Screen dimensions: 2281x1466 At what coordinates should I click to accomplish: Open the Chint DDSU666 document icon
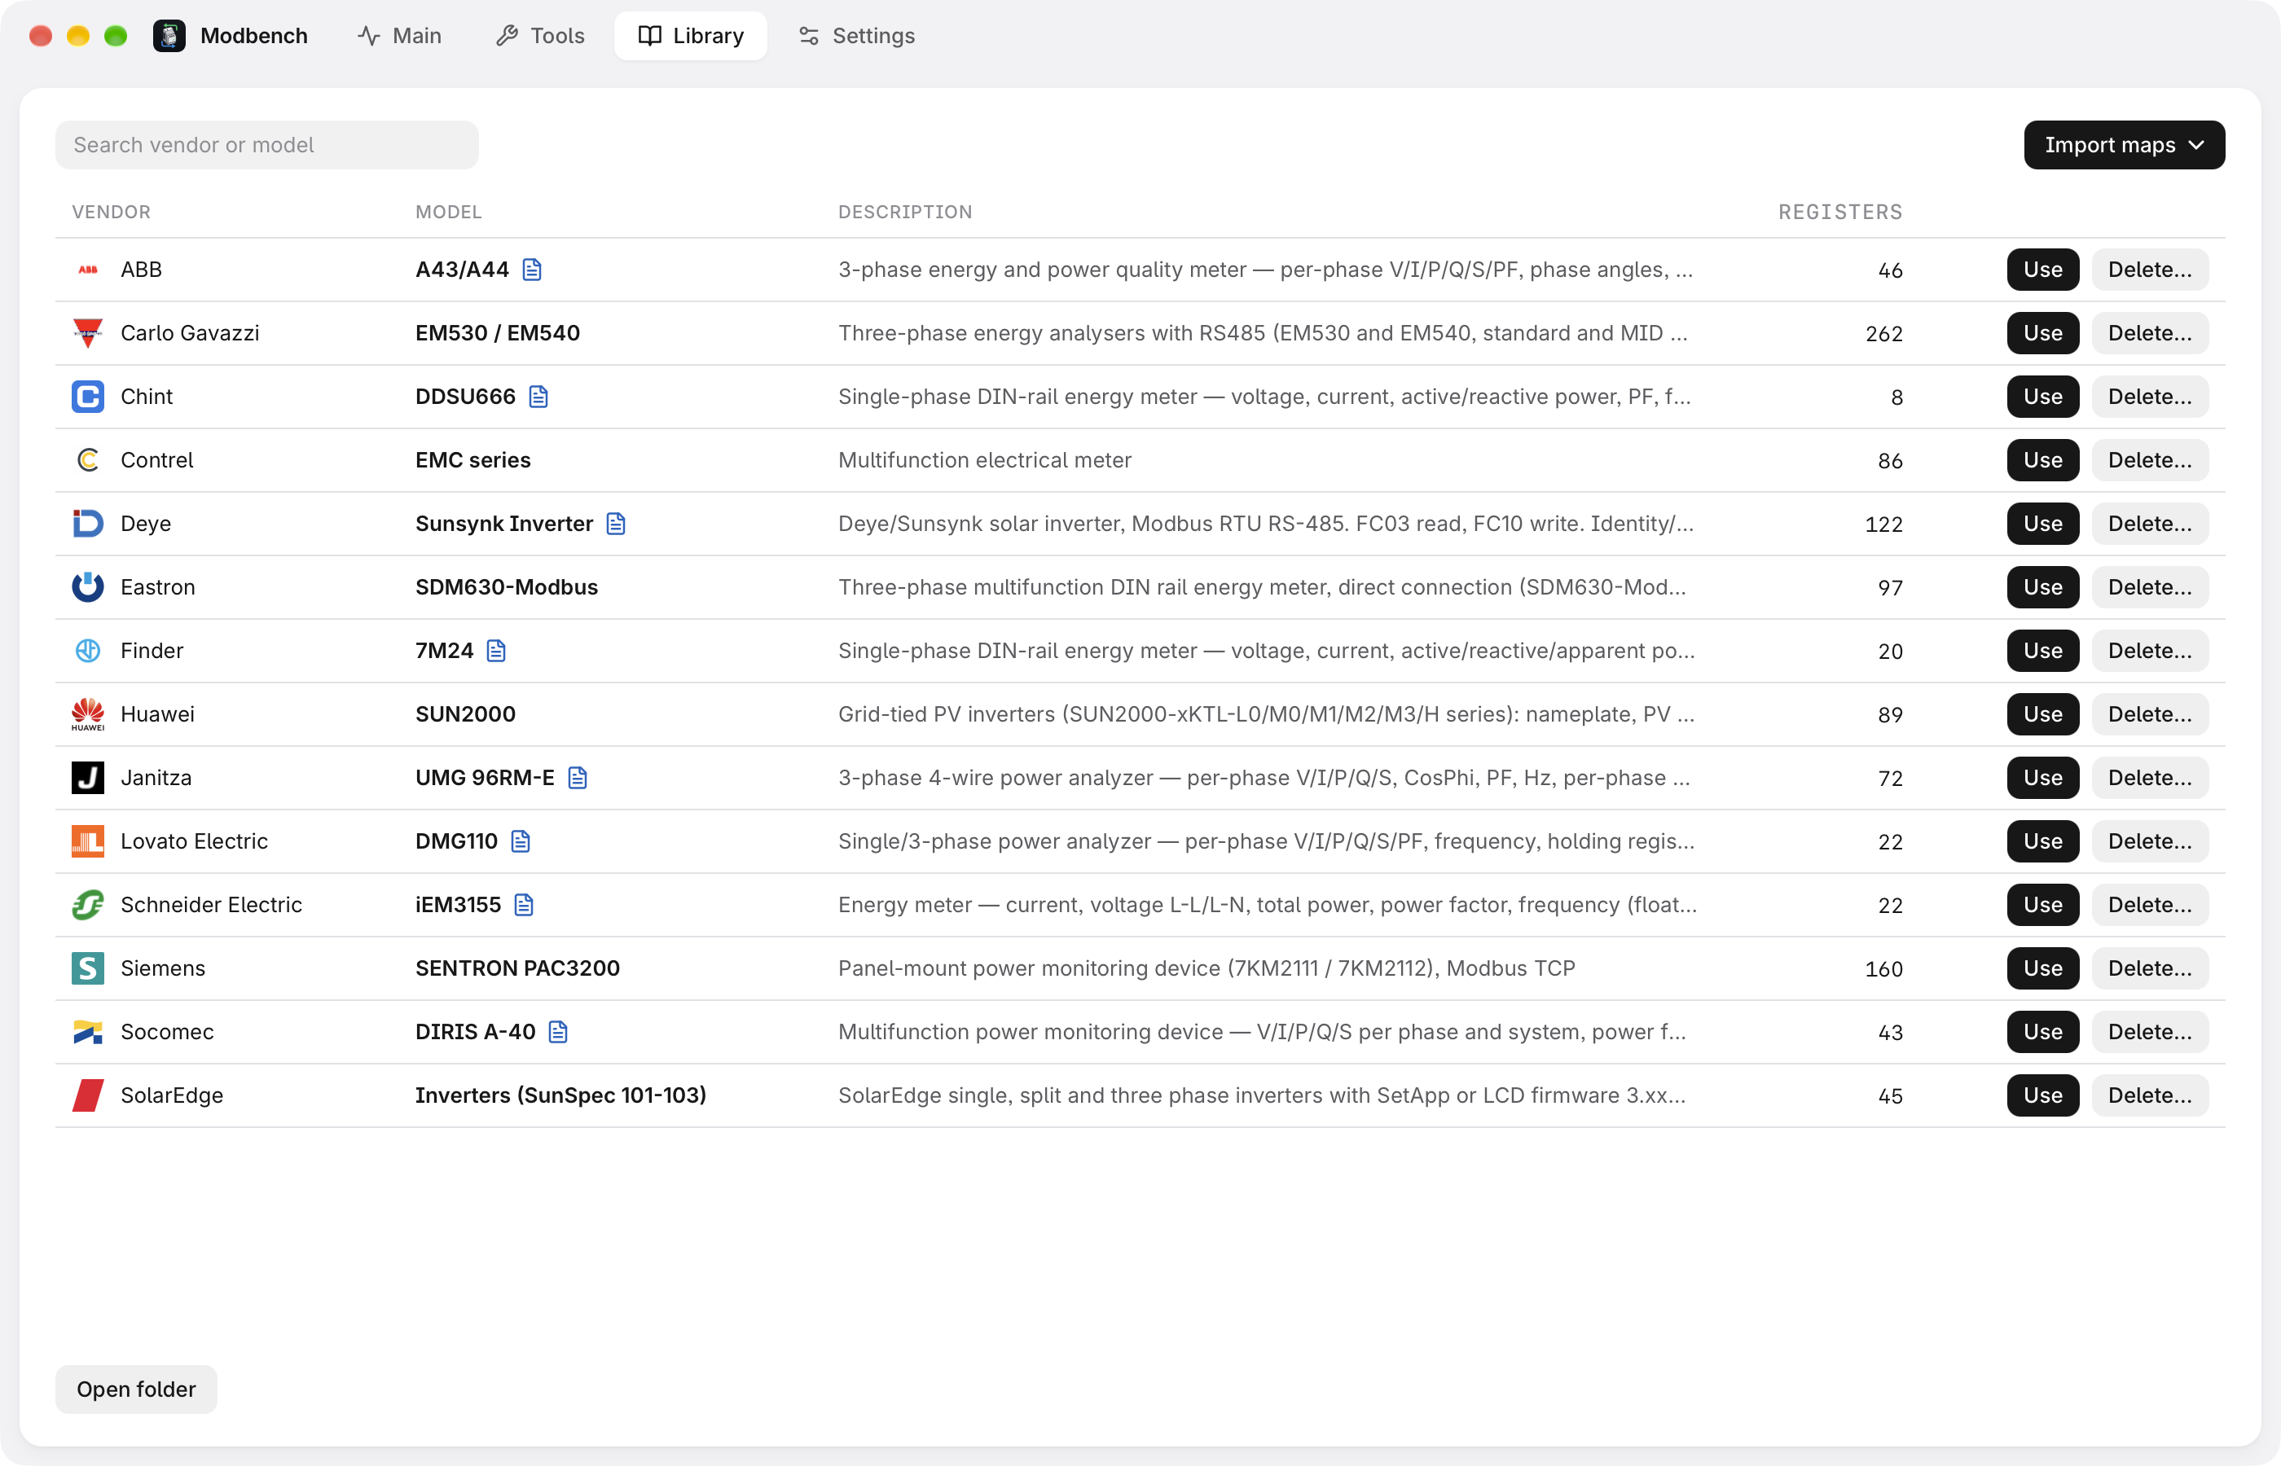coord(538,396)
